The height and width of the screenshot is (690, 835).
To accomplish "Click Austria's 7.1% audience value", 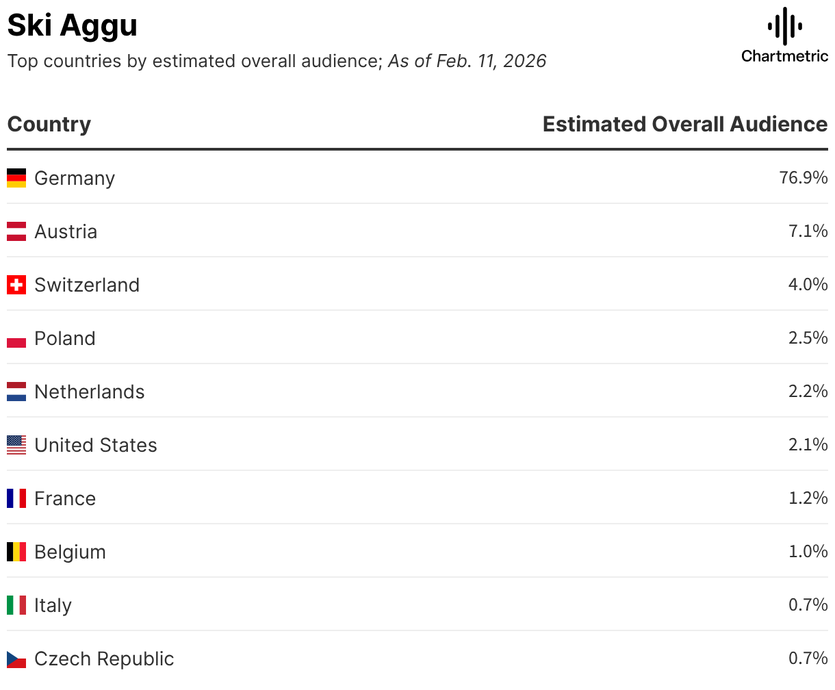I will (808, 231).
